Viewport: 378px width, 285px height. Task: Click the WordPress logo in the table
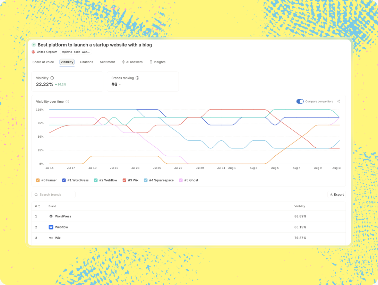coord(51,216)
